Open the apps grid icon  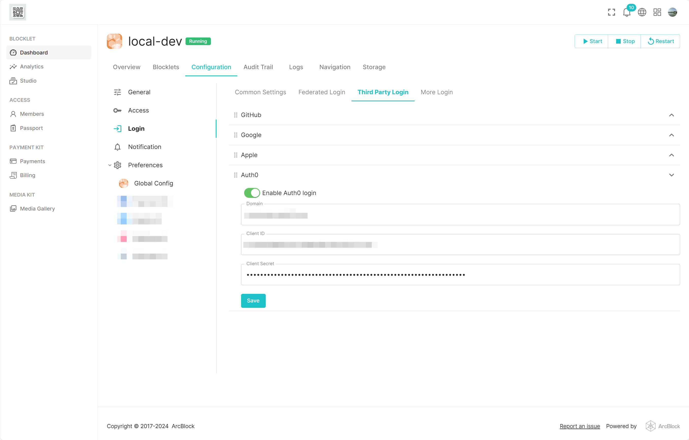point(657,12)
